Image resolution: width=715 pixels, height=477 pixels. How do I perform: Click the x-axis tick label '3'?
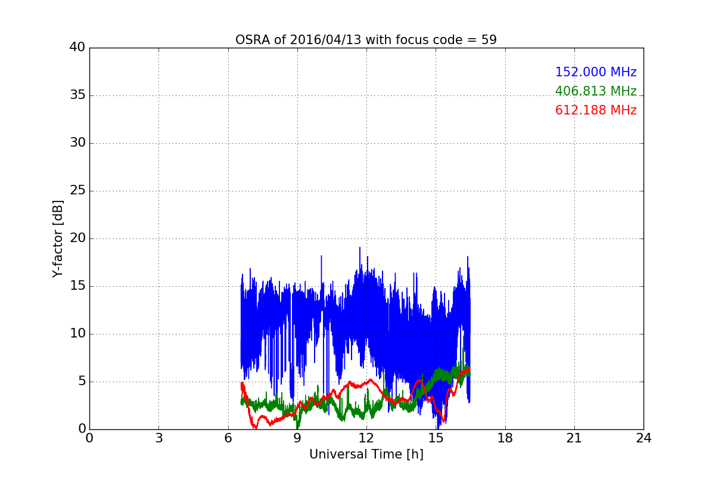pos(158,438)
